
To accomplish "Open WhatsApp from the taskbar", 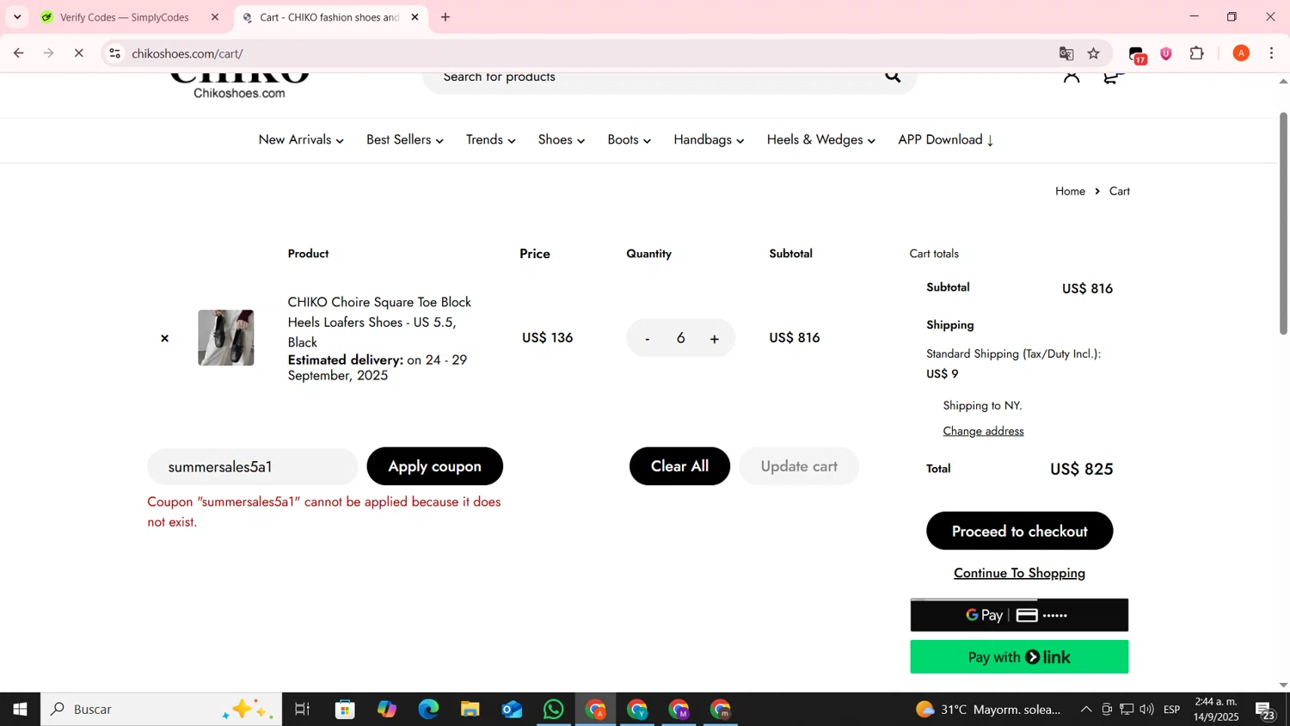I will coord(553,710).
